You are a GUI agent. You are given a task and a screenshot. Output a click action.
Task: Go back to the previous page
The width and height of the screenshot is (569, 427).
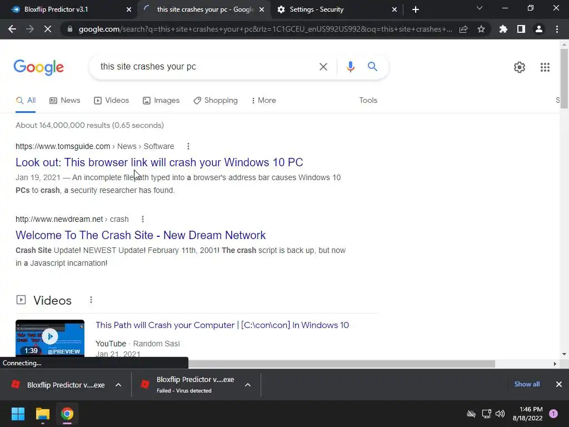12,29
